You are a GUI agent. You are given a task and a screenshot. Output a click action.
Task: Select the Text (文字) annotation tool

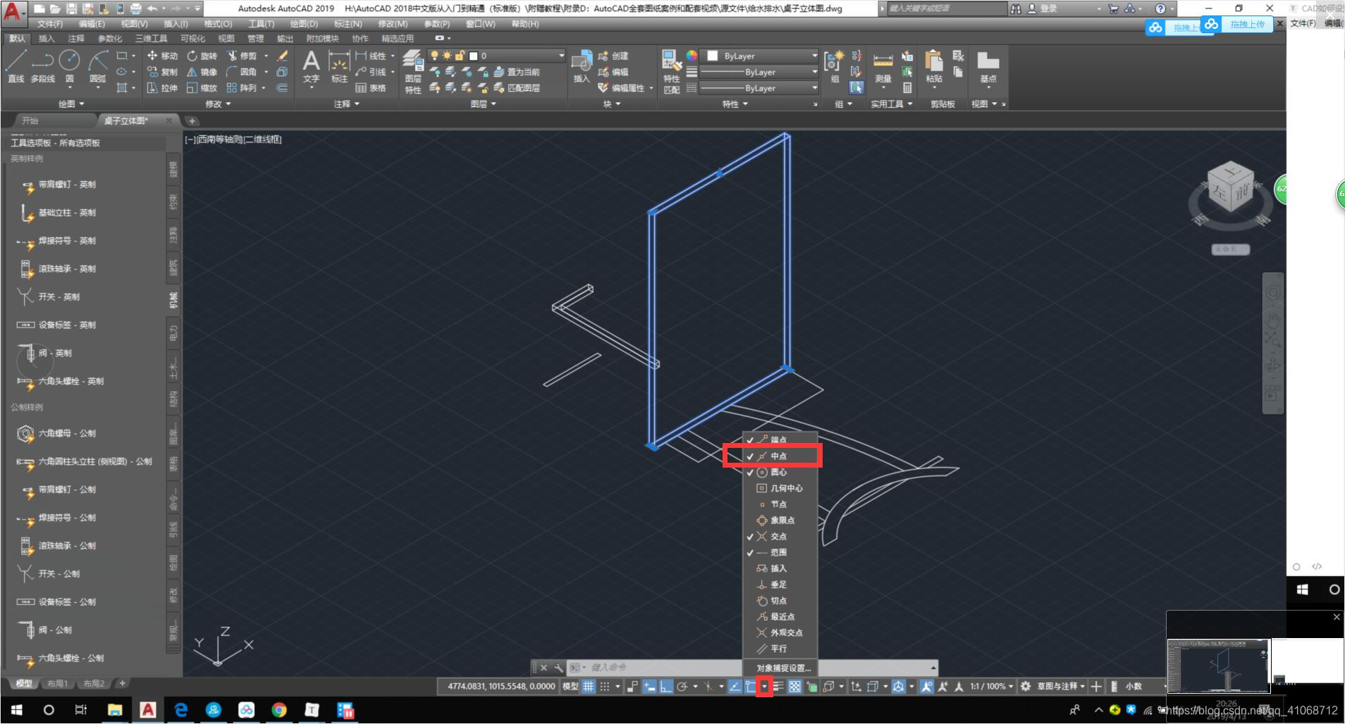(x=311, y=67)
